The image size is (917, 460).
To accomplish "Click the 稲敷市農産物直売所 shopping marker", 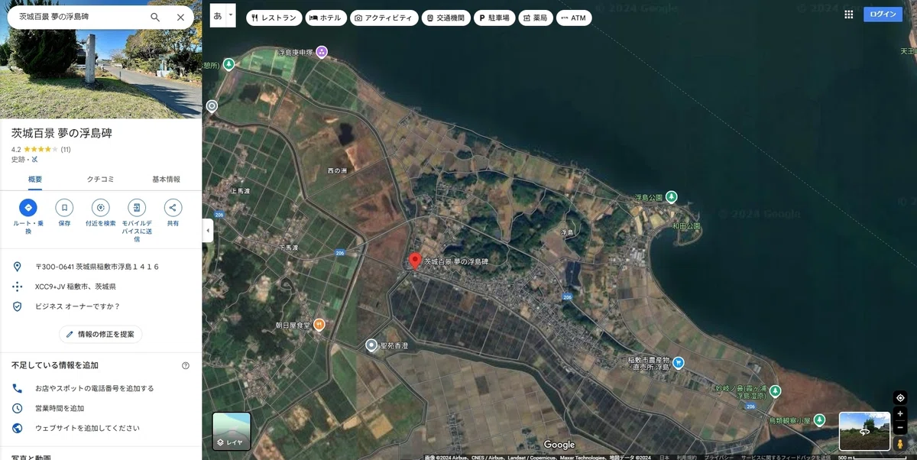I will coord(678,363).
